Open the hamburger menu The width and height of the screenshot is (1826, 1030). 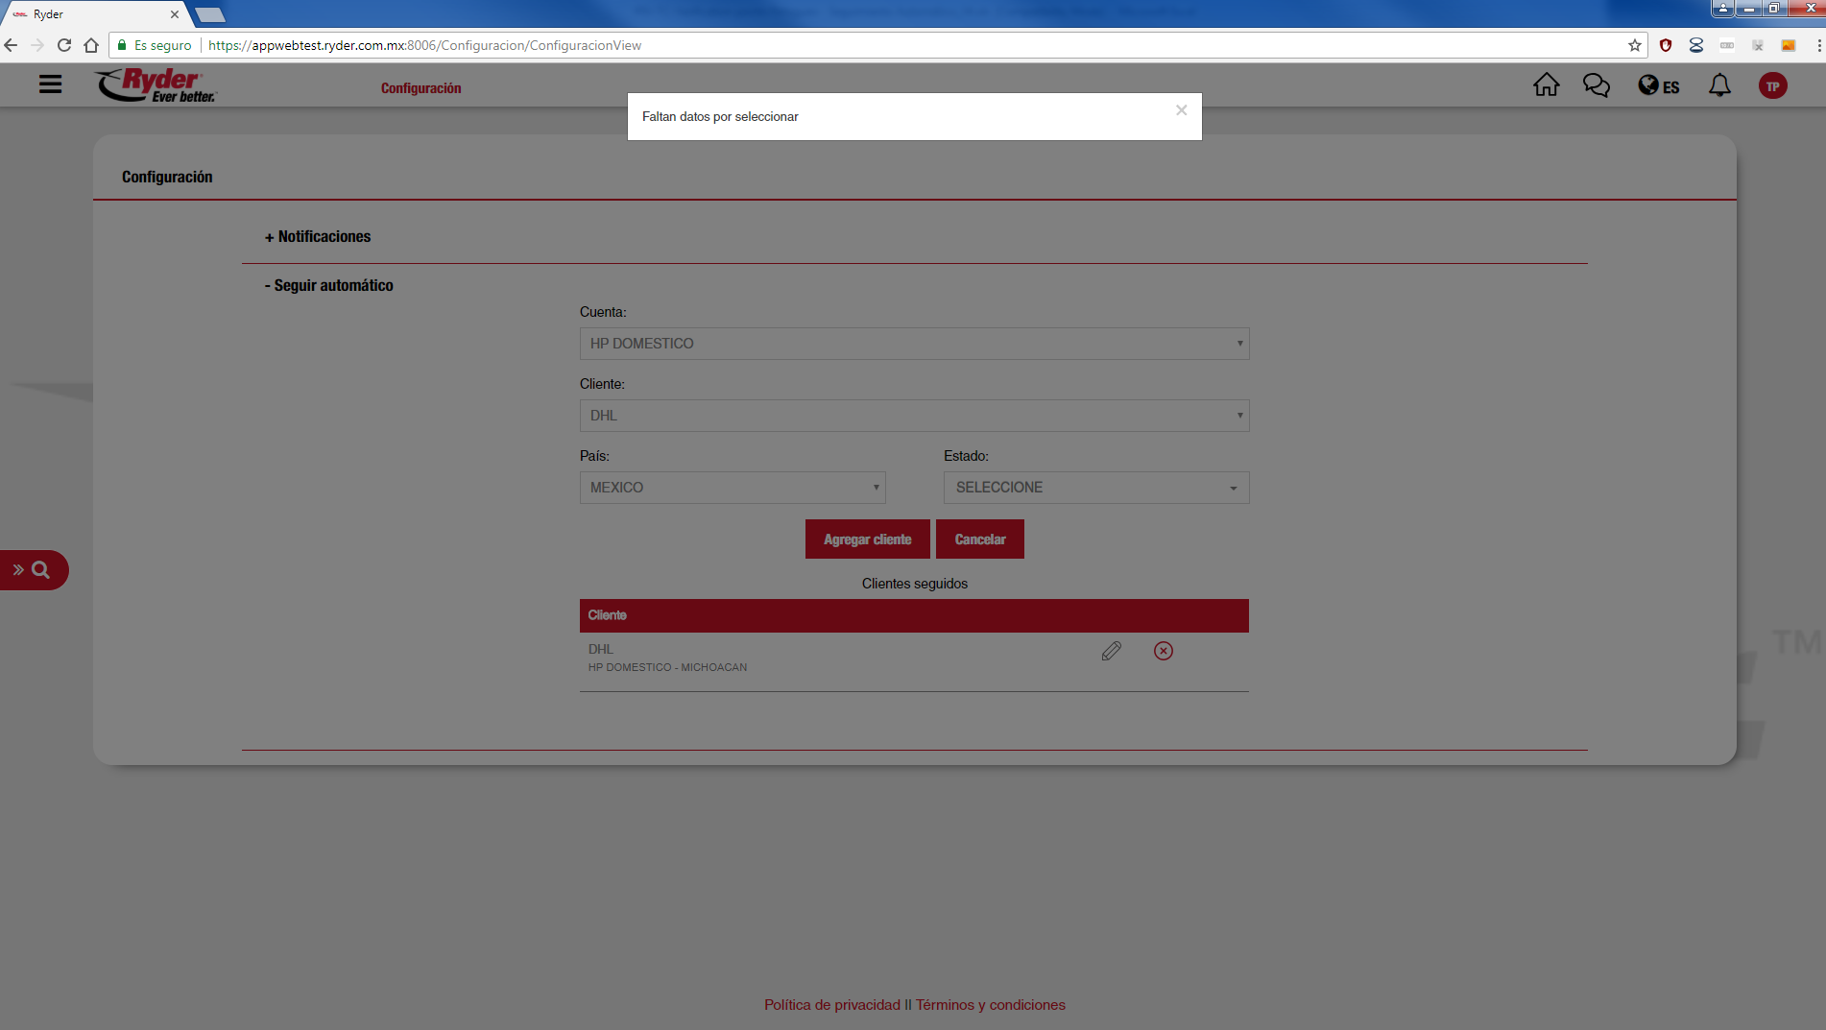tap(50, 84)
